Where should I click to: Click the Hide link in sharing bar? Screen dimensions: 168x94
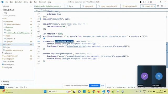tap(103, 85)
